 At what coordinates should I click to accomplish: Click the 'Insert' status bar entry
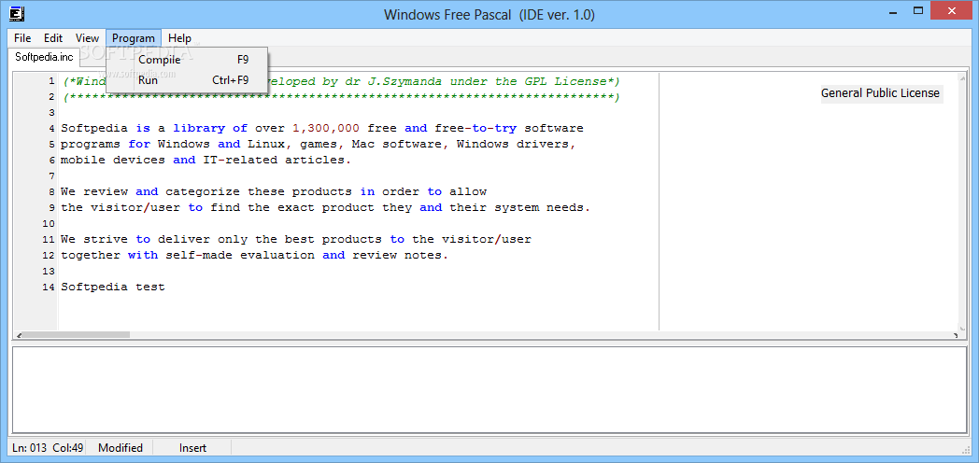193,448
